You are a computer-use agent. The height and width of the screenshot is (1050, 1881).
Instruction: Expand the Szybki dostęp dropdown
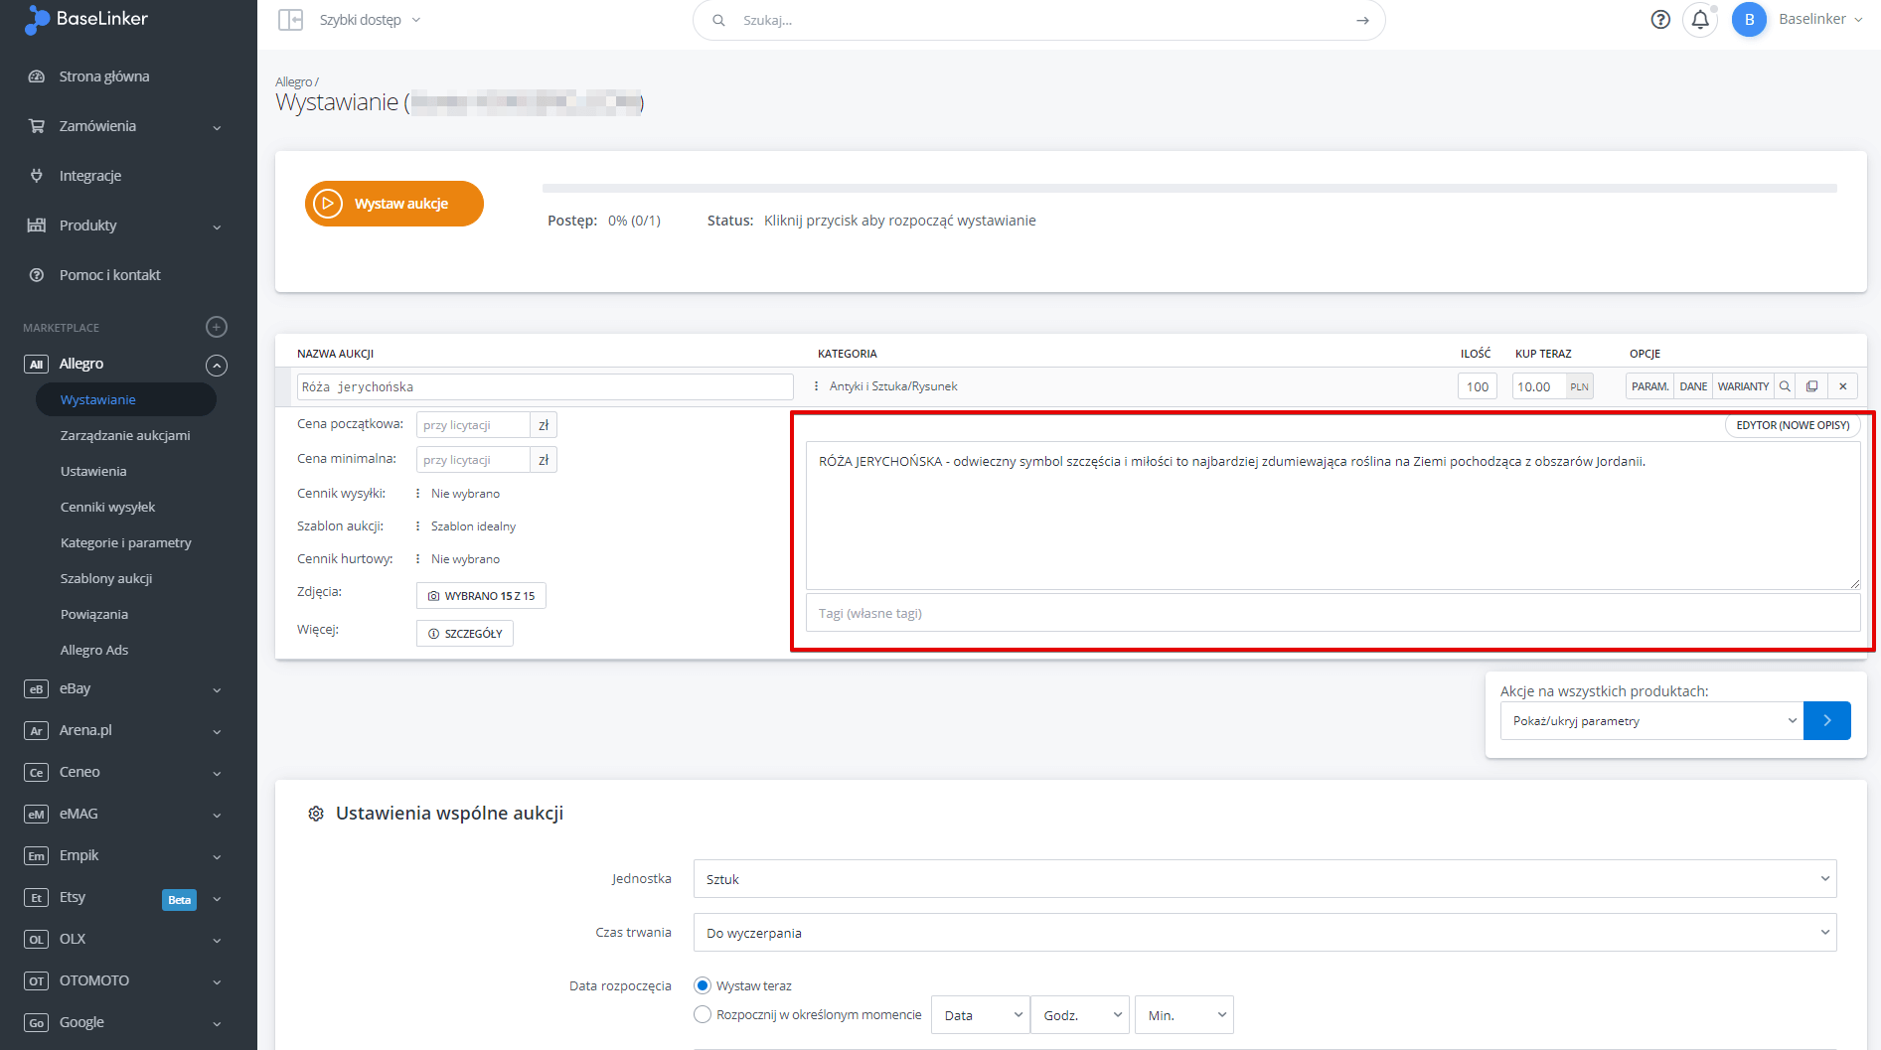click(371, 20)
